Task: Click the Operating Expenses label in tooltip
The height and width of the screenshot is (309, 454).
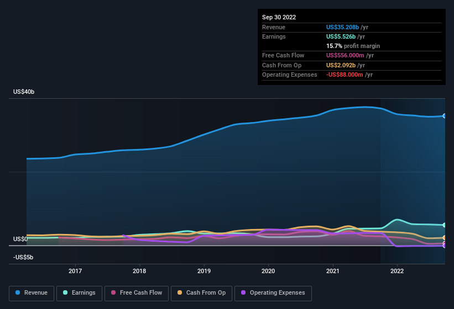Action: pyautogui.click(x=290, y=75)
